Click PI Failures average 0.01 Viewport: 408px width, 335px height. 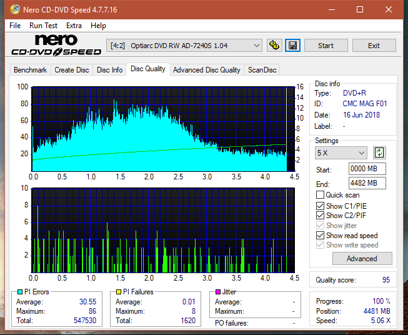tap(189, 302)
